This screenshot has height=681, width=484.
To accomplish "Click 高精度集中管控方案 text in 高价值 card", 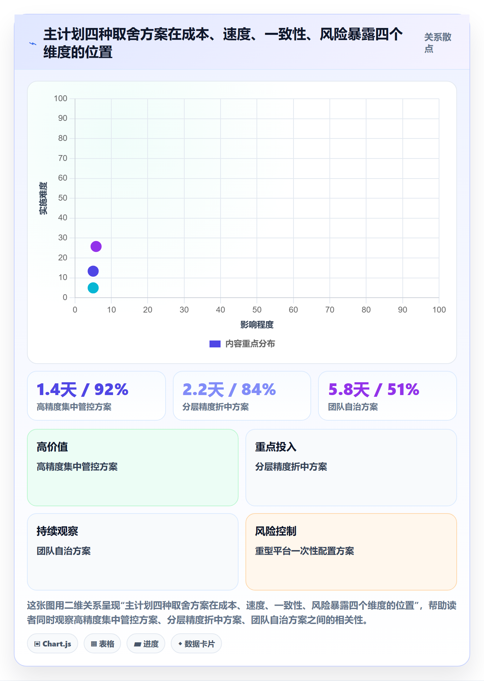I will [x=77, y=467].
